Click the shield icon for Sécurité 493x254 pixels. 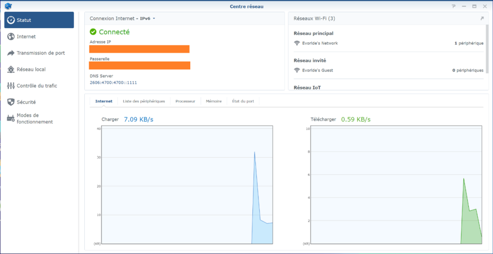tap(11, 102)
